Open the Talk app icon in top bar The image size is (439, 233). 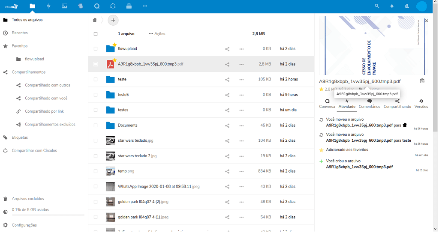(97, 6)
